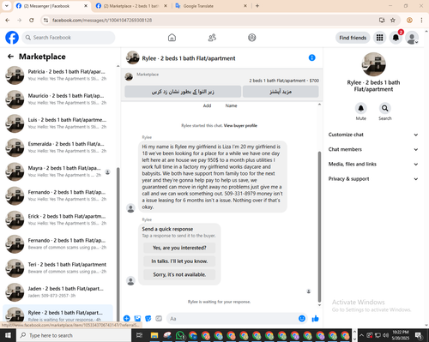Viewport: 429px width, 342px height.
Task: Expand Privacy & support section
Action: 373,179
